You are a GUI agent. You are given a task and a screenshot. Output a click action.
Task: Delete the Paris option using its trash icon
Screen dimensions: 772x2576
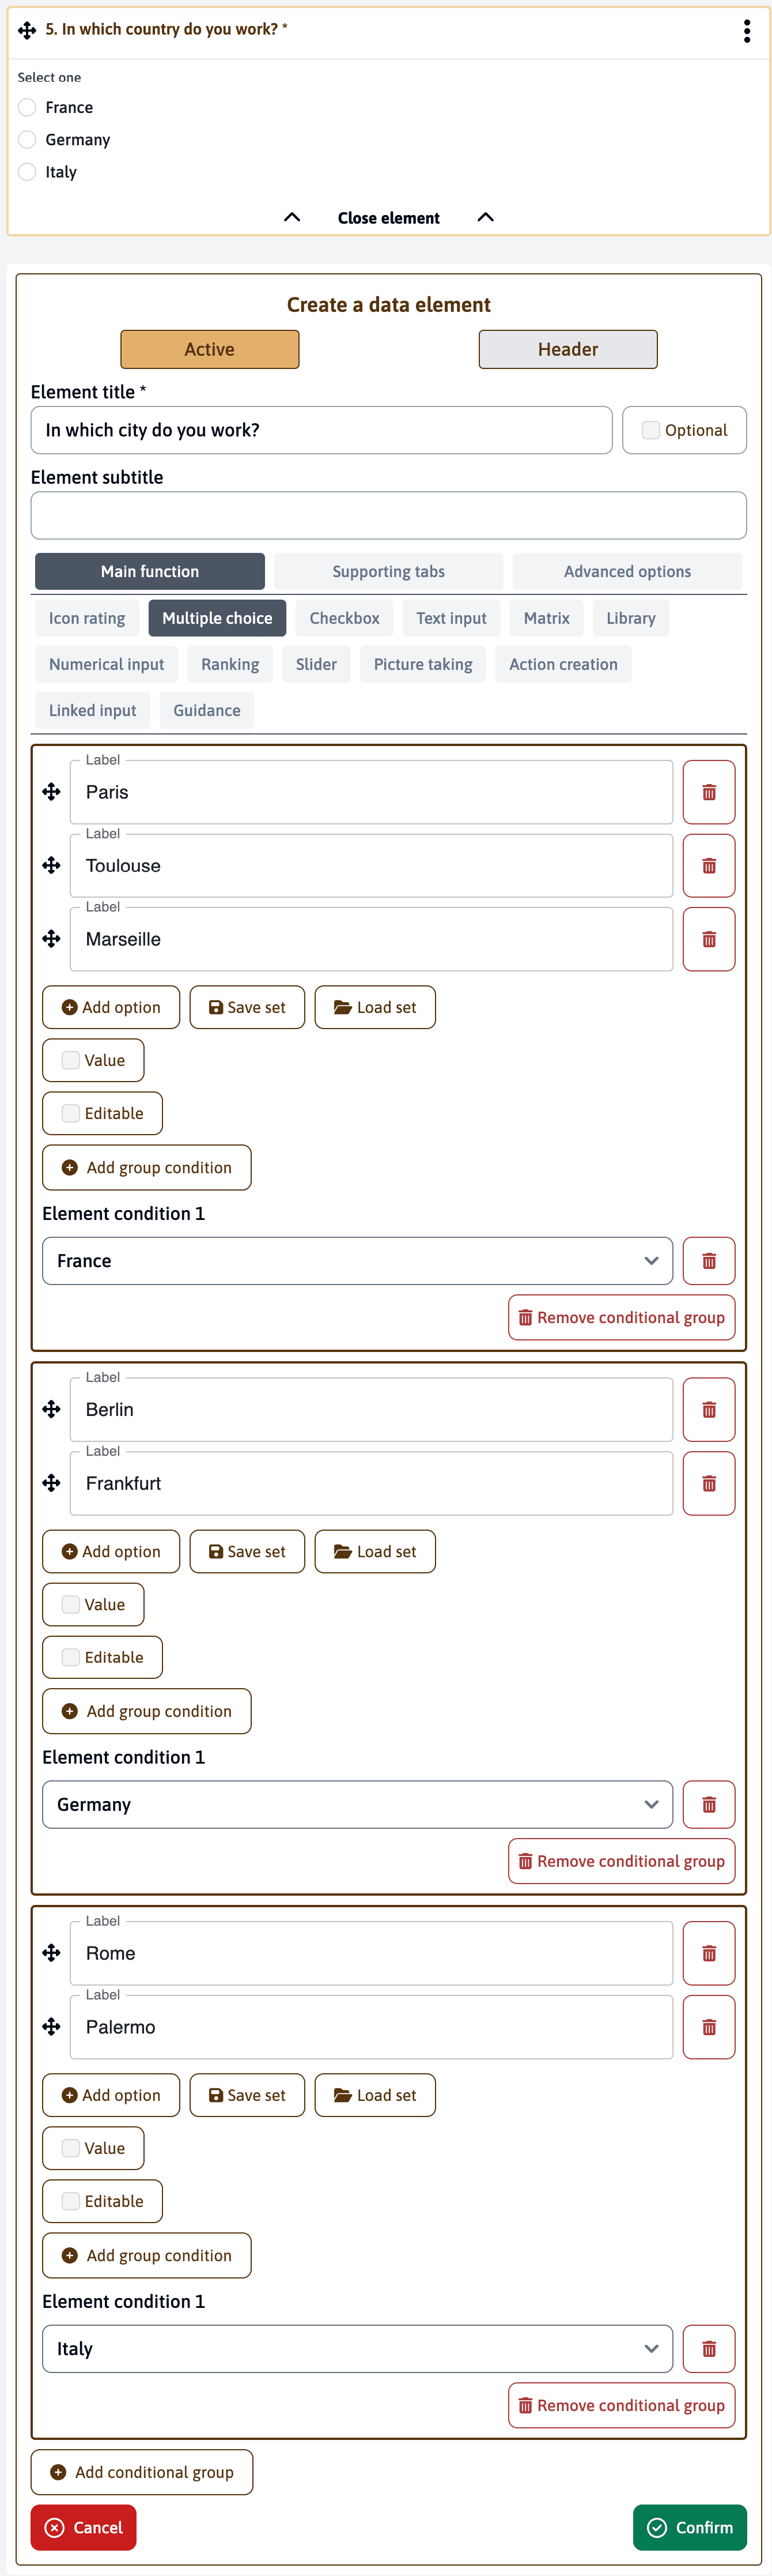point(709,792)
